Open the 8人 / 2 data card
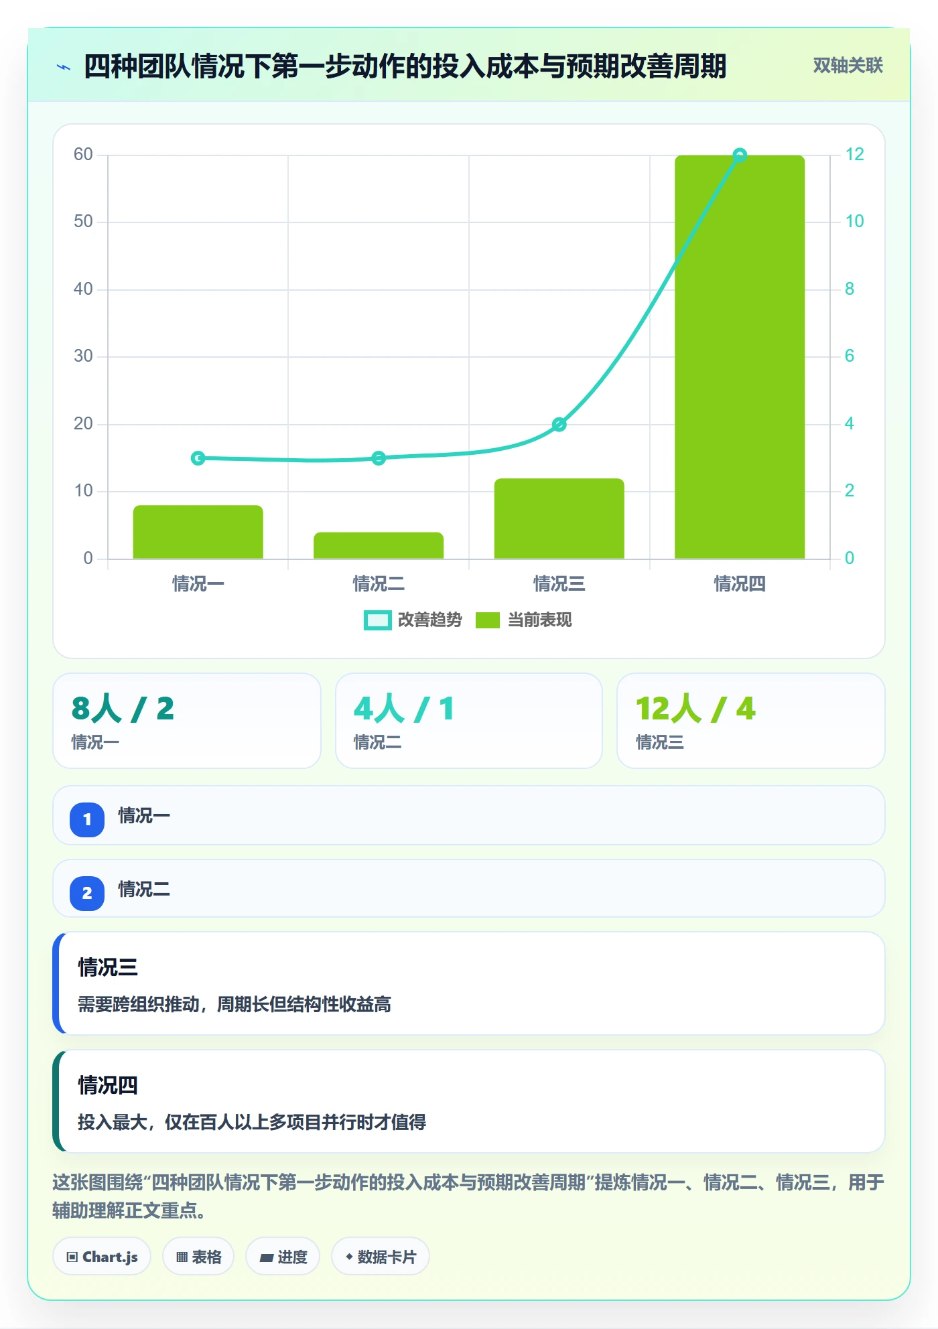 click(x=187, y=721)
